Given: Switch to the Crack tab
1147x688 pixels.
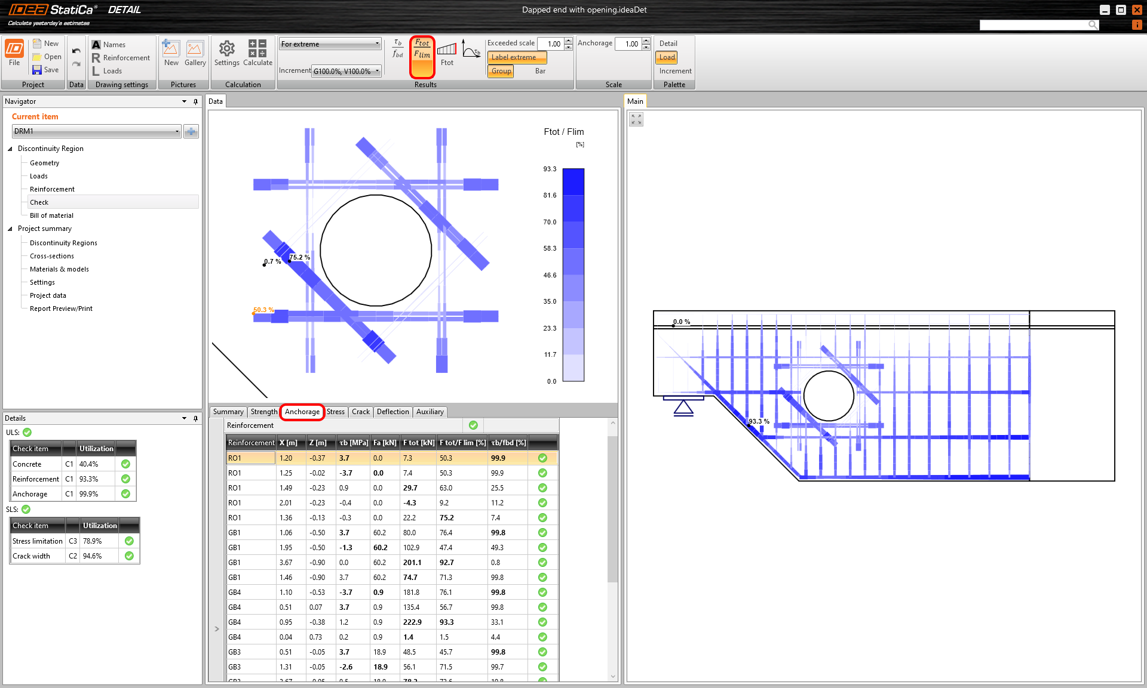Looking at the screenshot, I should point(360,412).
